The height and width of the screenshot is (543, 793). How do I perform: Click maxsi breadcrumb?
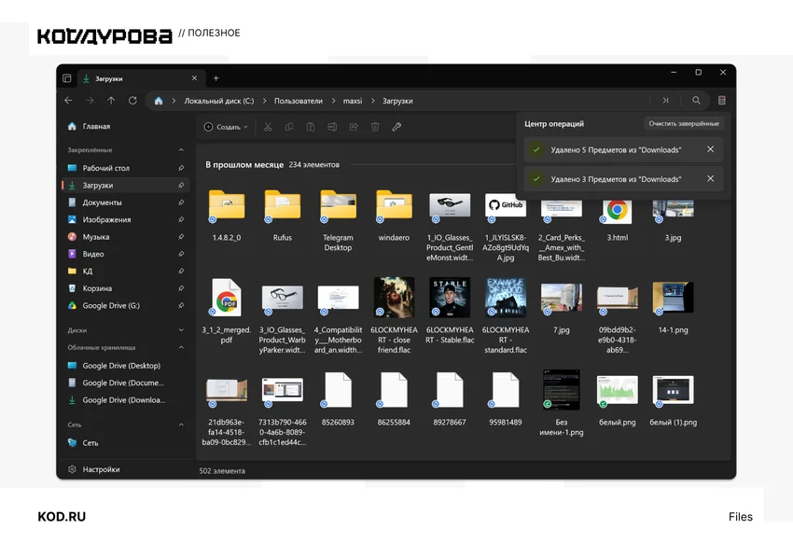point(353,101)
